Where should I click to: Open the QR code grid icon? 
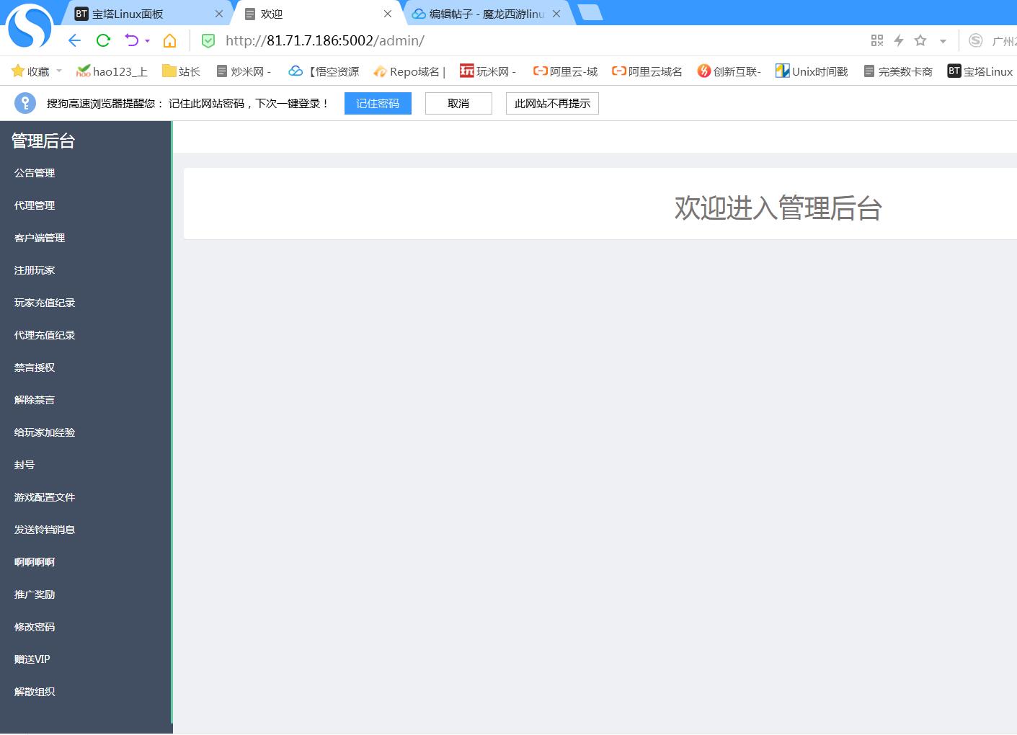[x=877, y=40]
